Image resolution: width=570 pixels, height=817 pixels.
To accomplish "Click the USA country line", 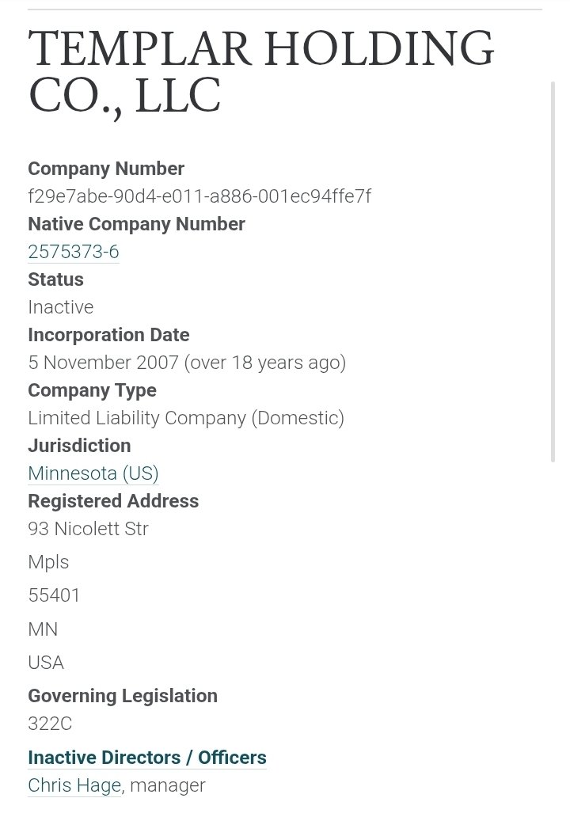I will [46, 663].
